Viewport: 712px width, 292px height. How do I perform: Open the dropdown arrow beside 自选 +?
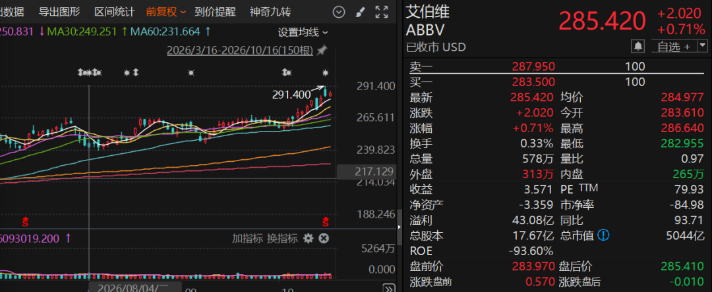(x=703, y=46)
